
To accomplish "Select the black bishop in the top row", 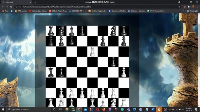I will (72, 31).
